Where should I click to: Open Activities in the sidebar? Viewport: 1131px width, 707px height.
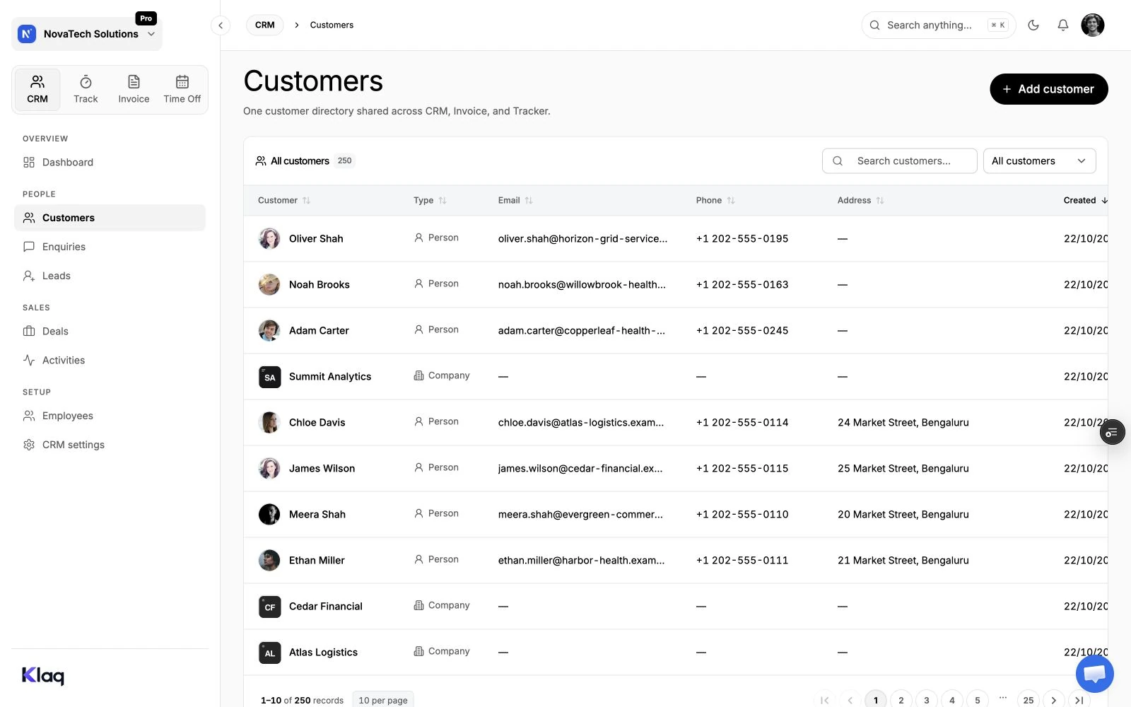(110, 361)
